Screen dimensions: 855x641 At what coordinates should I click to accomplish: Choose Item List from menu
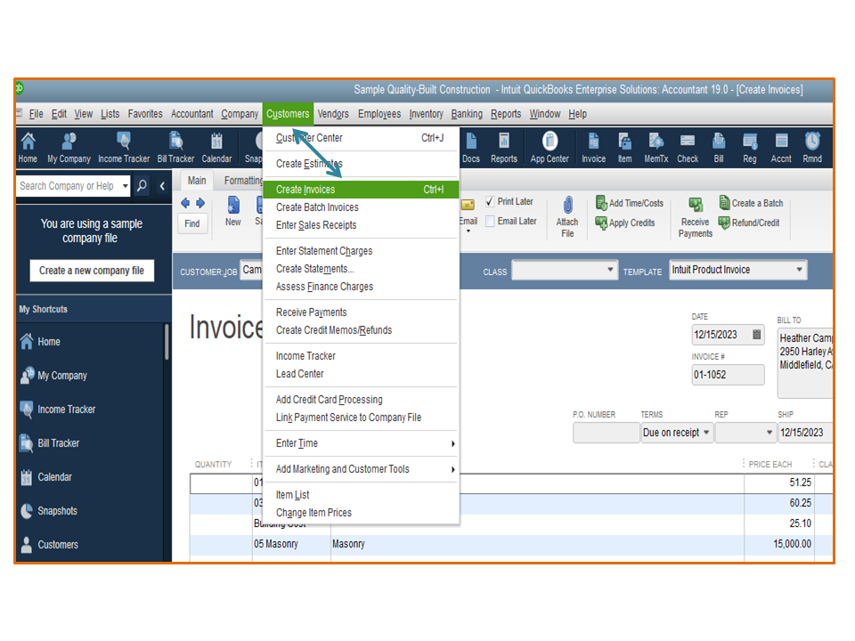click(361, 495)
